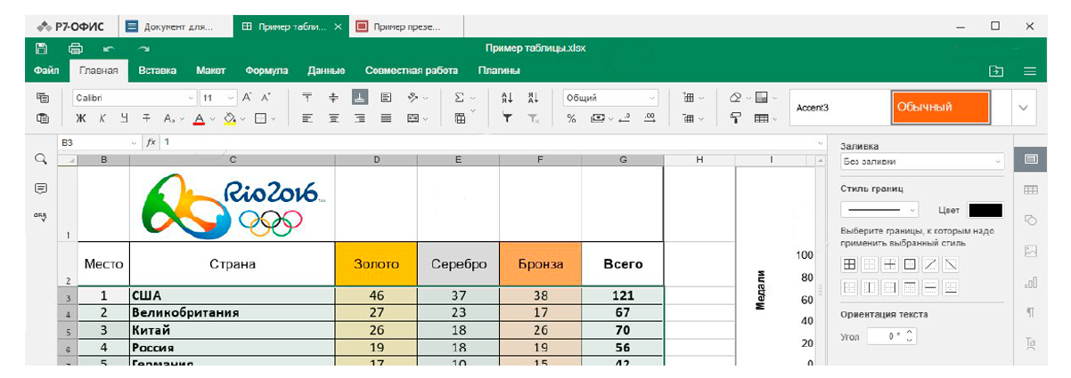The image size is (1071, 378).
Task: Switch to the Данные tab
Action: 326,70
